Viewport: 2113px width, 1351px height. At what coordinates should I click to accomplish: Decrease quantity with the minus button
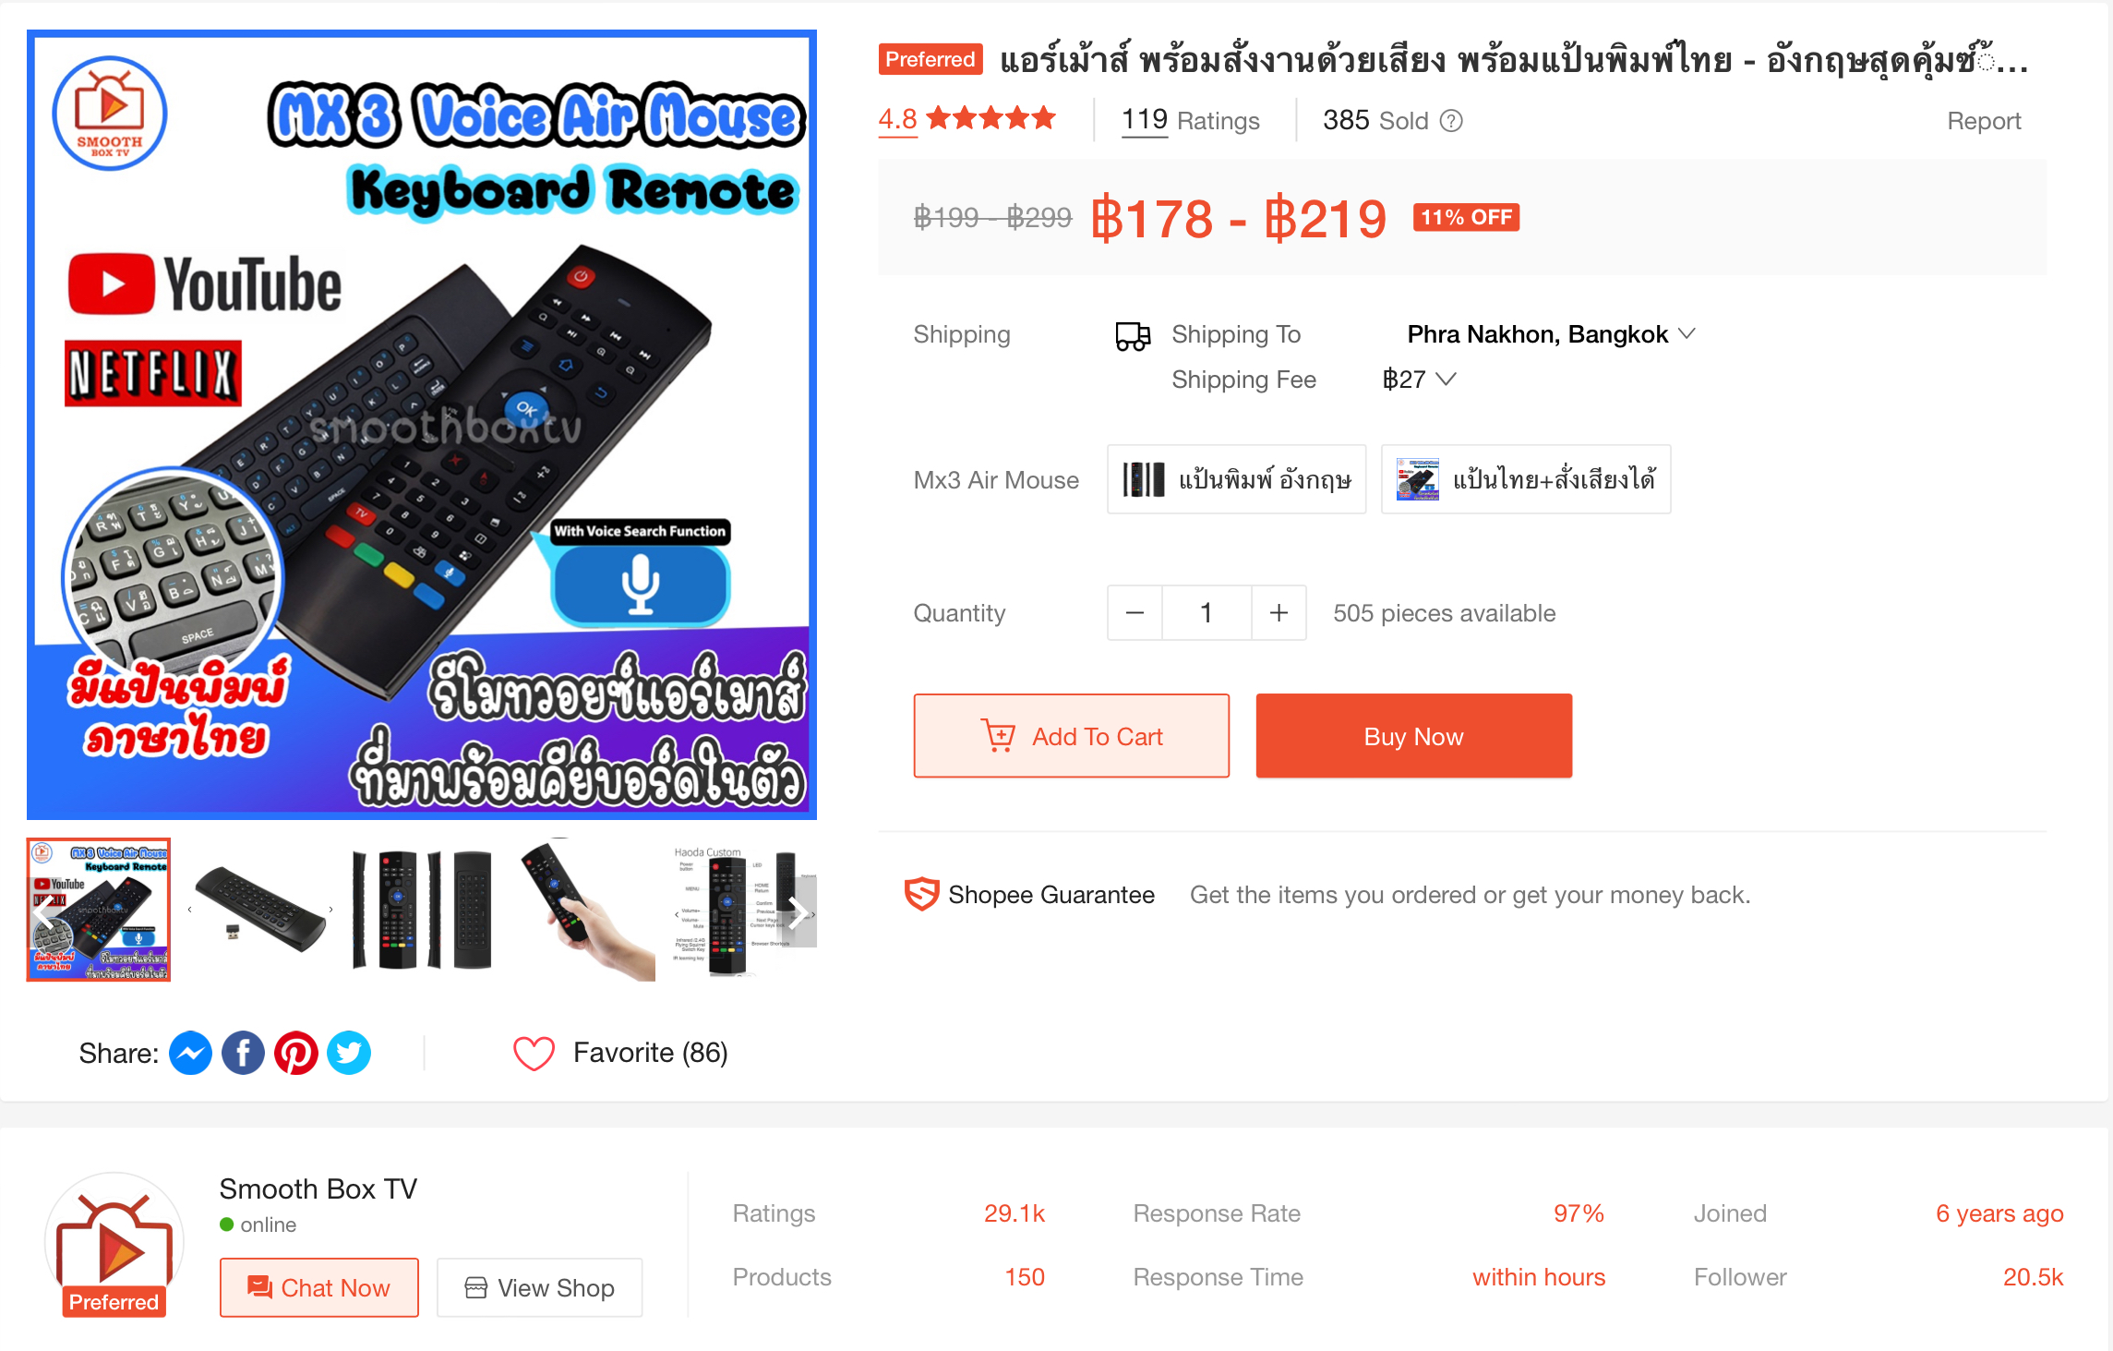(x=1135, y=612)
